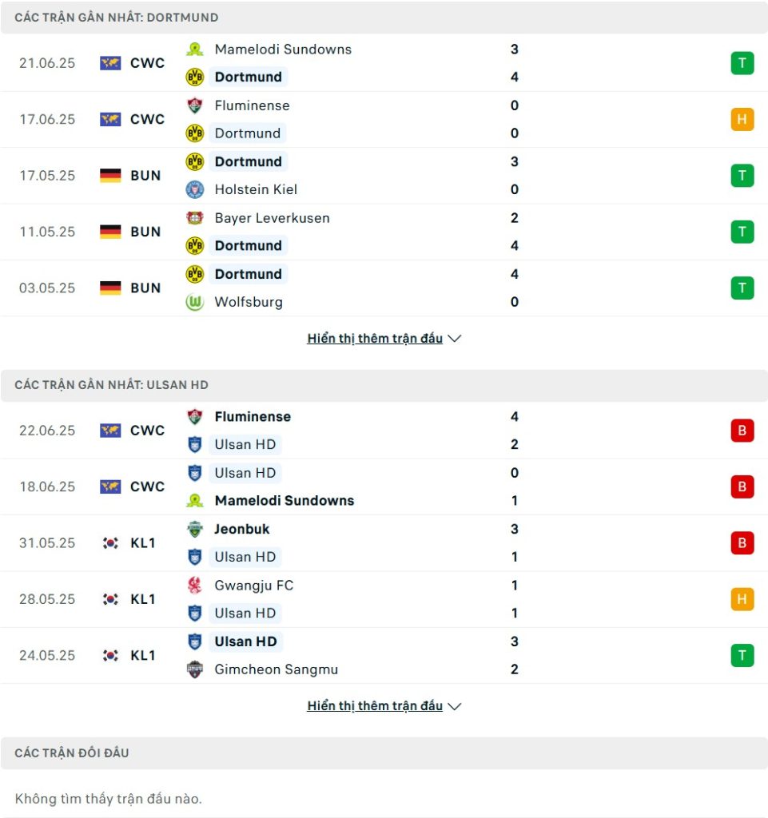Expand more Dortmund matches with the 'Hiển thị thêm trận đấu' link
Viewport: 768px width, 818px height.
pyautogui.click(x=375, y=339)
